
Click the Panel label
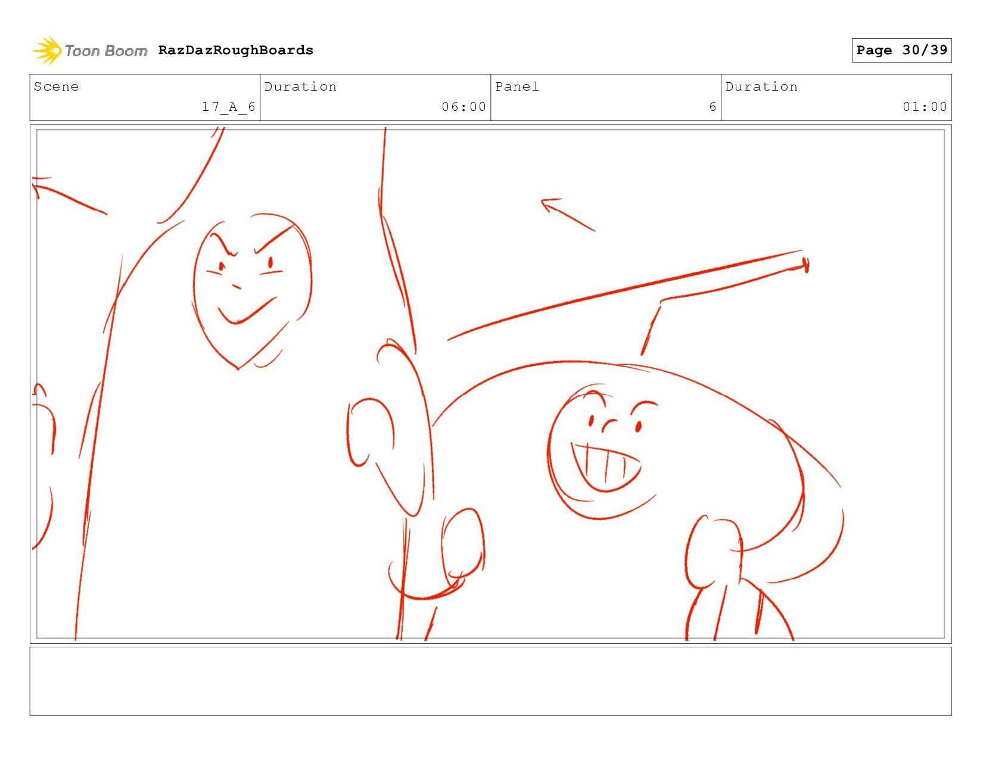[x=517, y=86]
